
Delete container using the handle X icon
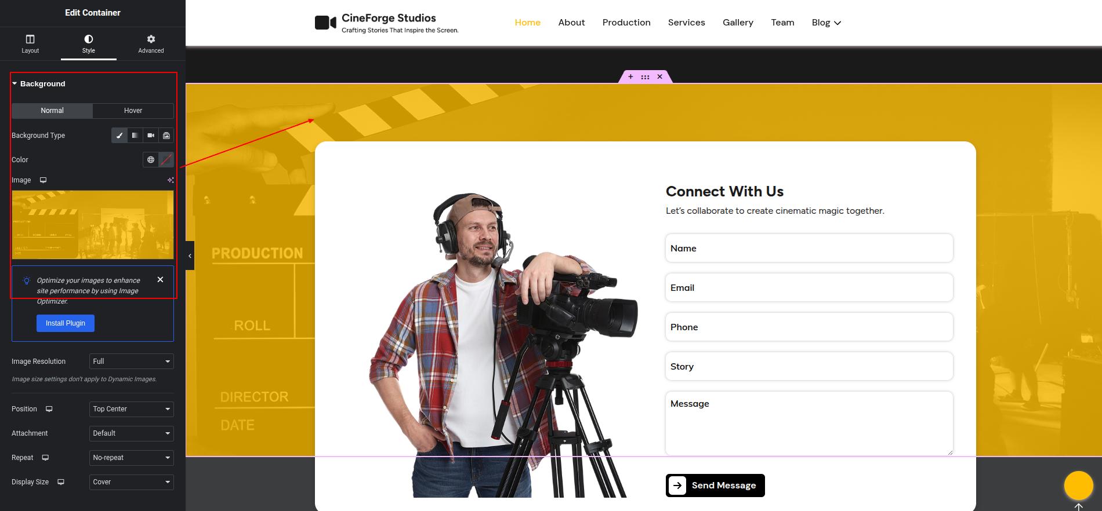point(659,76)
